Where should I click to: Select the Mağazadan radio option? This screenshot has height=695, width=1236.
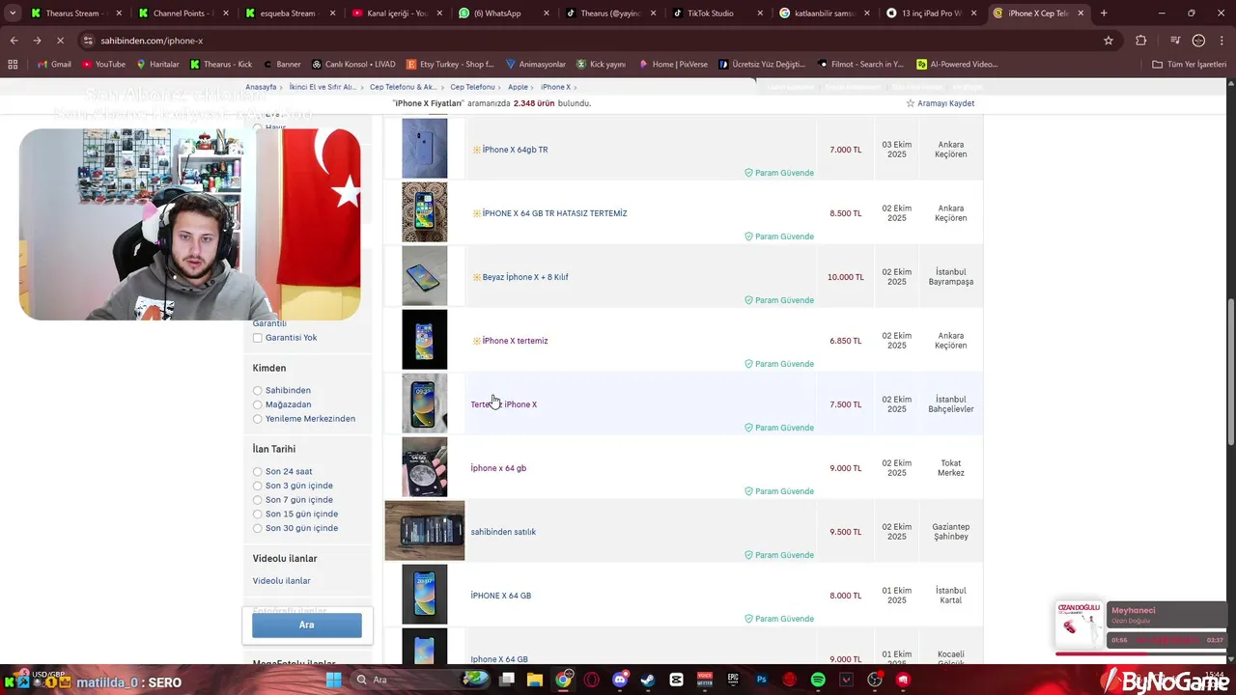click(258, 404)
